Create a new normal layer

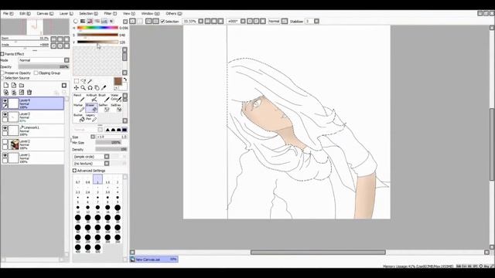click(6, 86)
